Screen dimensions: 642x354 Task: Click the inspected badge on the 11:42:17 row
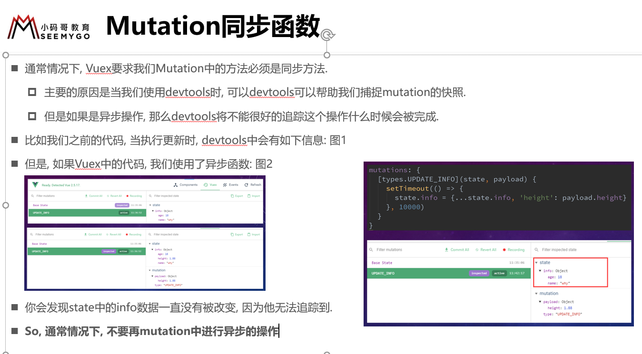click(x=479, y=273)
